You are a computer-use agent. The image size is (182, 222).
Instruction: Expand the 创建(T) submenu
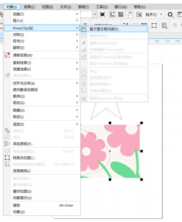coord(42,14)
